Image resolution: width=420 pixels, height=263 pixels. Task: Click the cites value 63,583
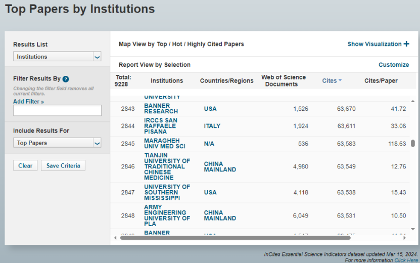pos(346,144)
